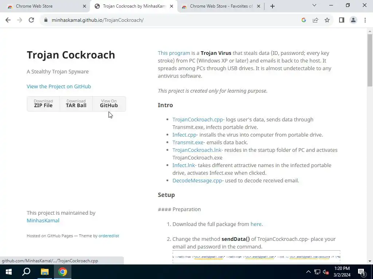Switch to Chrome Web Store Favorites tab

point(220,6)
